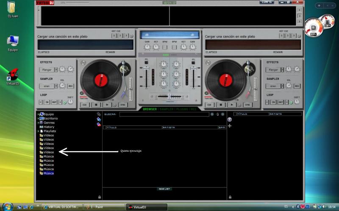
Task: Open the right deck siren sampler dropdown
Action: pyautogui.click(x=274, y=86)
